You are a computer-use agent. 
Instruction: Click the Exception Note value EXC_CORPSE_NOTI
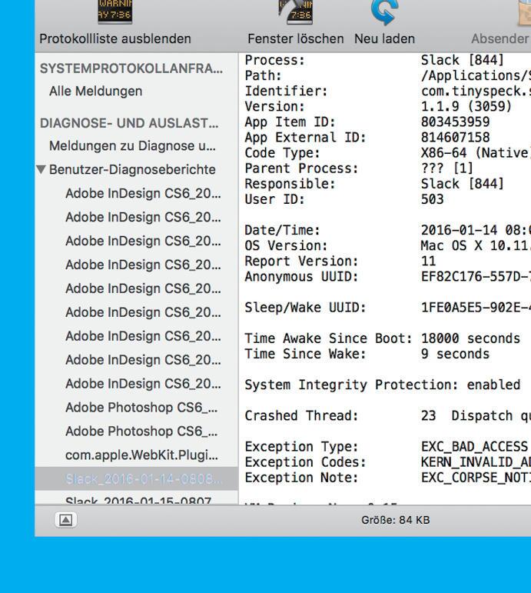click(476, 478)
